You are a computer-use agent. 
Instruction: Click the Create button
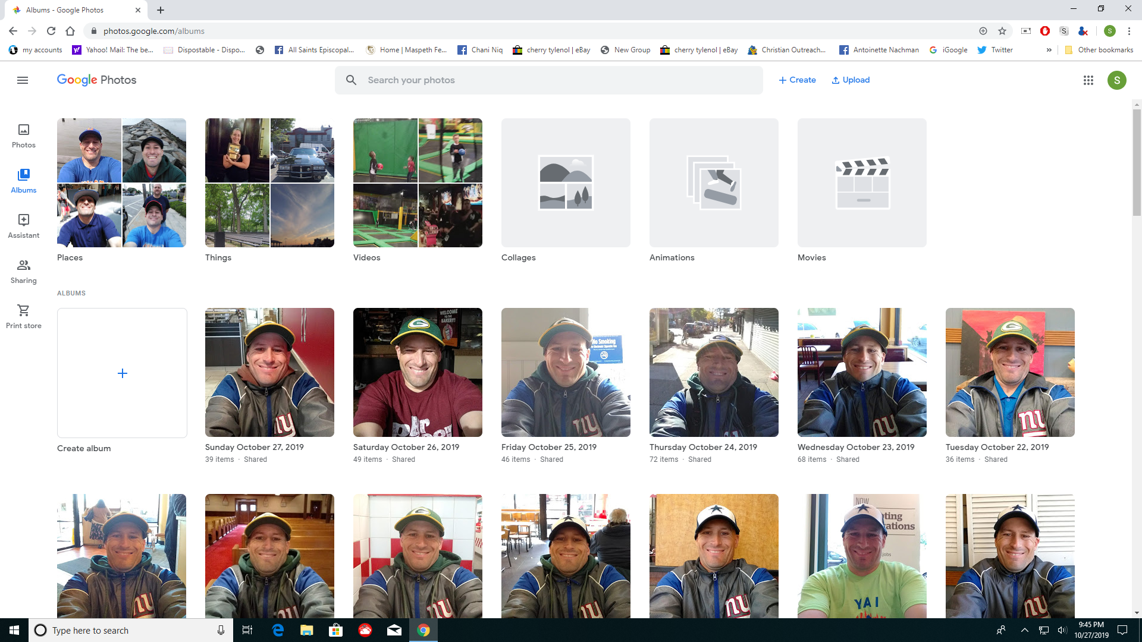[x=797, y=80]
